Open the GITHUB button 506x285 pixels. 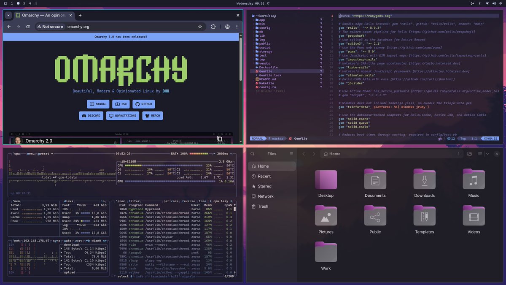(144, 104)
